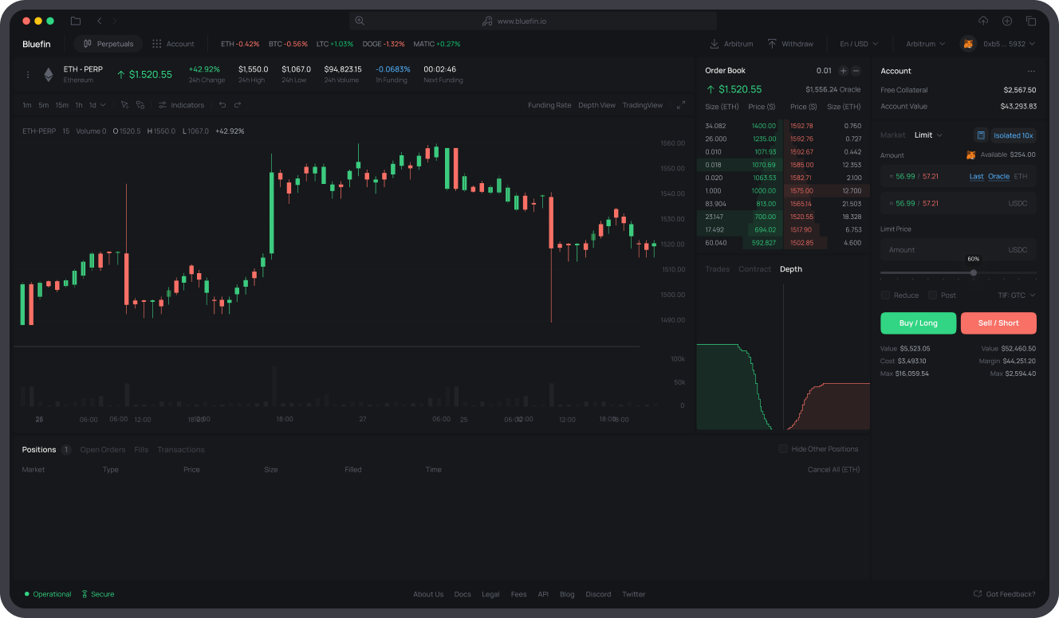Select the 1h timeframe
The height and width of the screenshot is (618, 1059).
point(79,105)
